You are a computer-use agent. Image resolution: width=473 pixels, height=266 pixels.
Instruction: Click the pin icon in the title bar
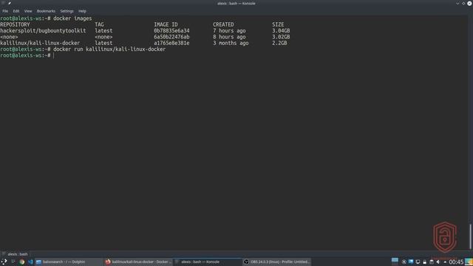pyautogui.click(x=10, y=3)
